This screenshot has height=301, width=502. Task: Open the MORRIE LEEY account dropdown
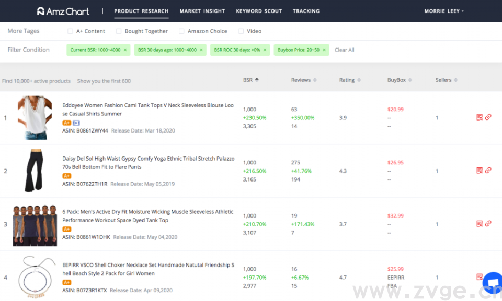[x=444, y=11]
